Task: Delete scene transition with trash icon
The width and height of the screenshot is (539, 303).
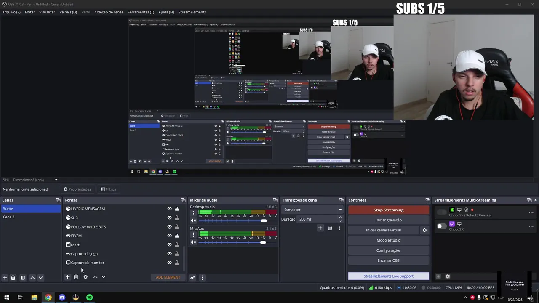Action: (x=330, y=228)
